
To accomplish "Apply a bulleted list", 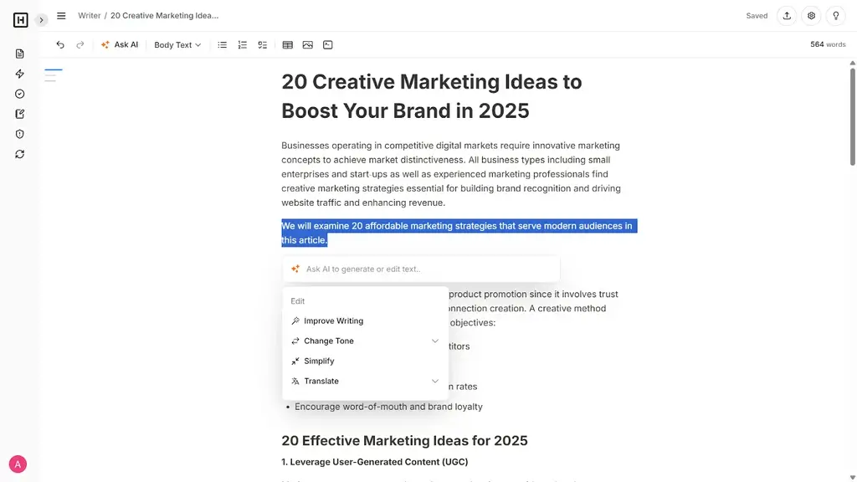I will [x=222, y=44].
